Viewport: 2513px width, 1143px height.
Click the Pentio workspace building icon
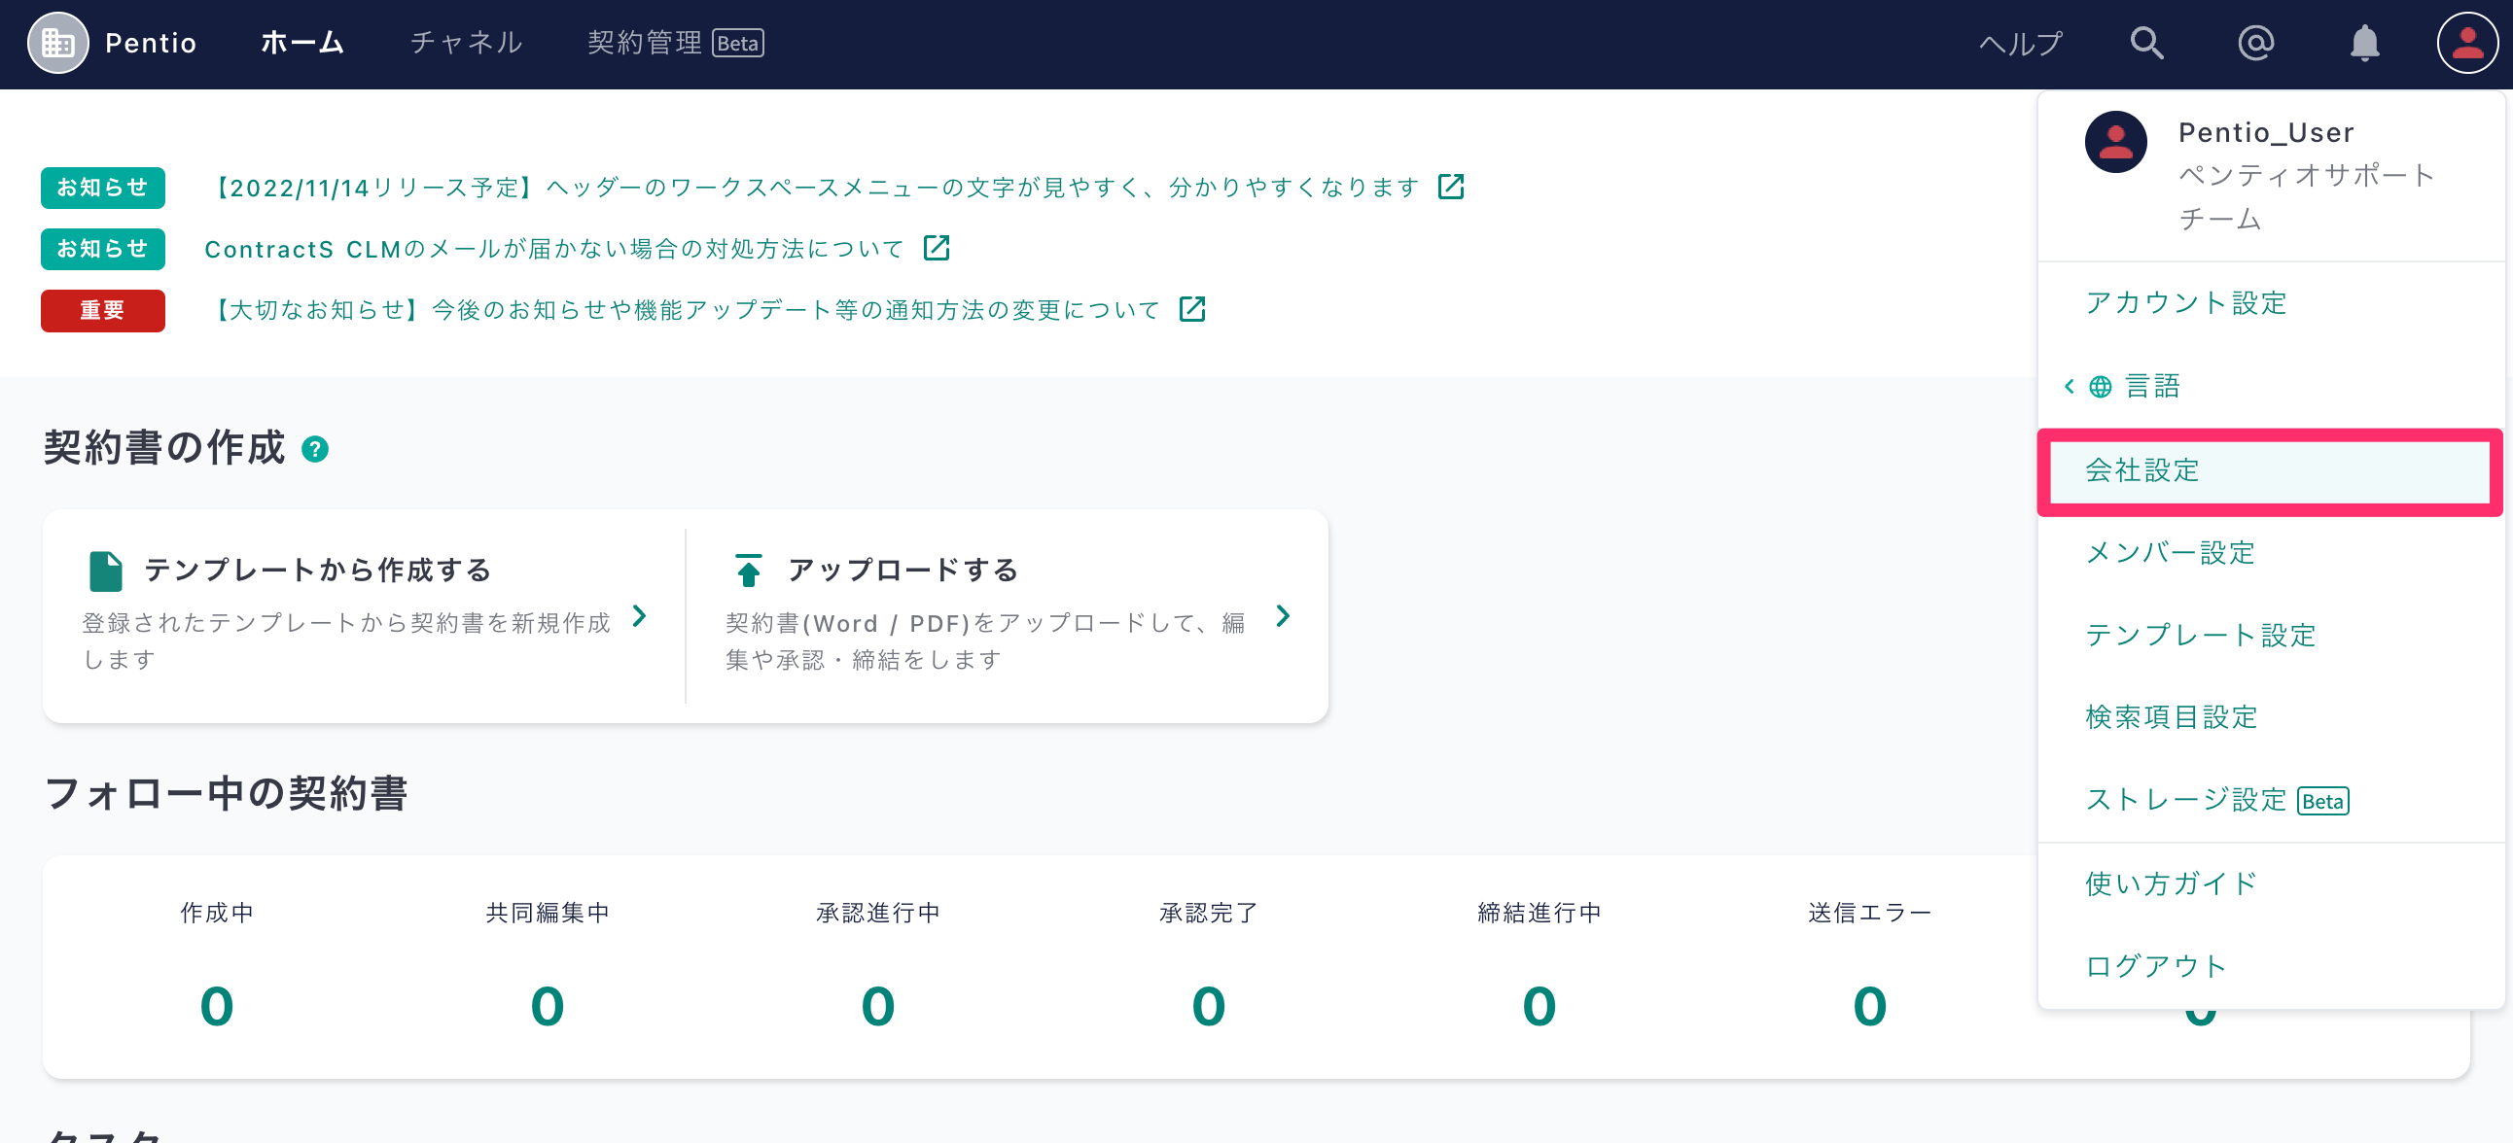(57, 43)
